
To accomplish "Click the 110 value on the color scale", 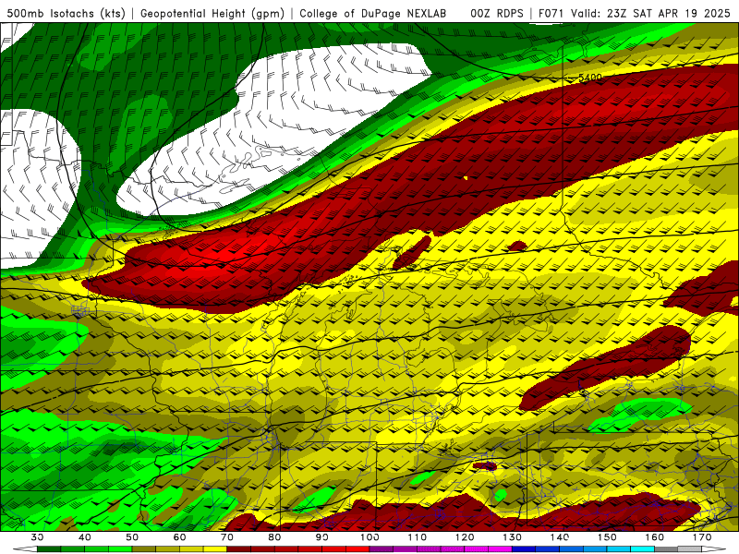I will [x=418, y=537].
